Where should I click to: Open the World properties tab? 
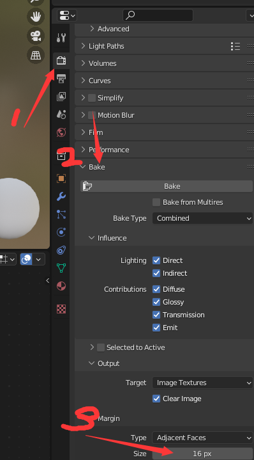click(61, 132)
